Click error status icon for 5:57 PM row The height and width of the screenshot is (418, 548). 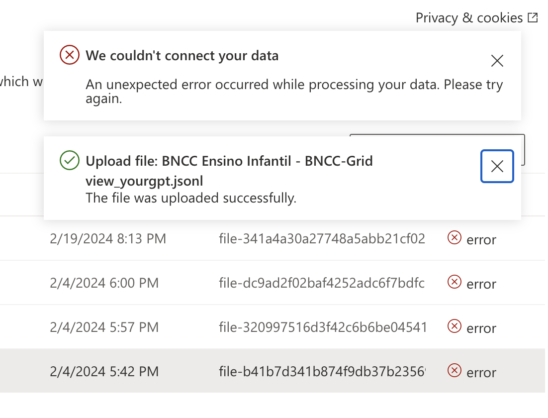click(x=454, y=327)
